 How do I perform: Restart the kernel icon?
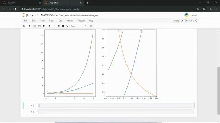(67, 26)
